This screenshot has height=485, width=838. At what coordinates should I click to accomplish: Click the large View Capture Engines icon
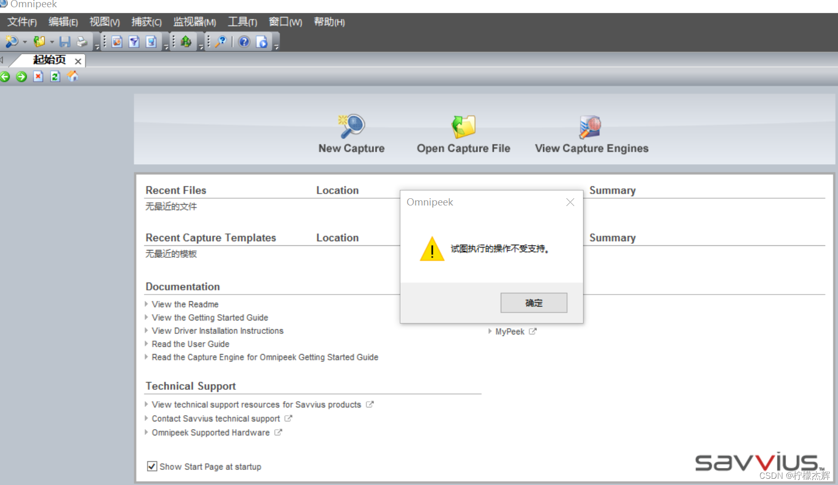[x=591, y=127]
